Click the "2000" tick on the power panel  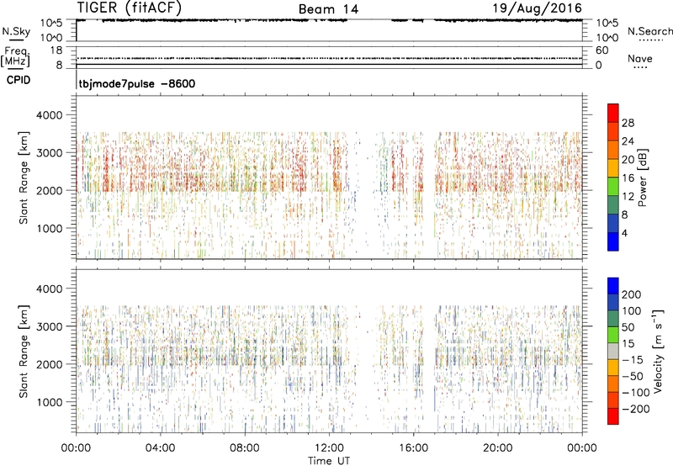[x=50, y=190]
